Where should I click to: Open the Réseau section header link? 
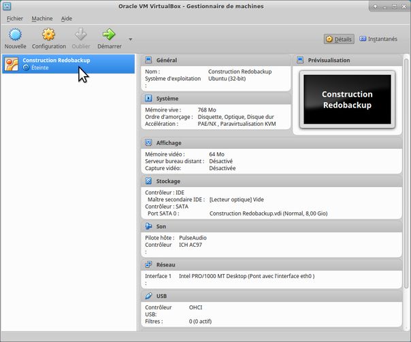(x=165, y=264)
